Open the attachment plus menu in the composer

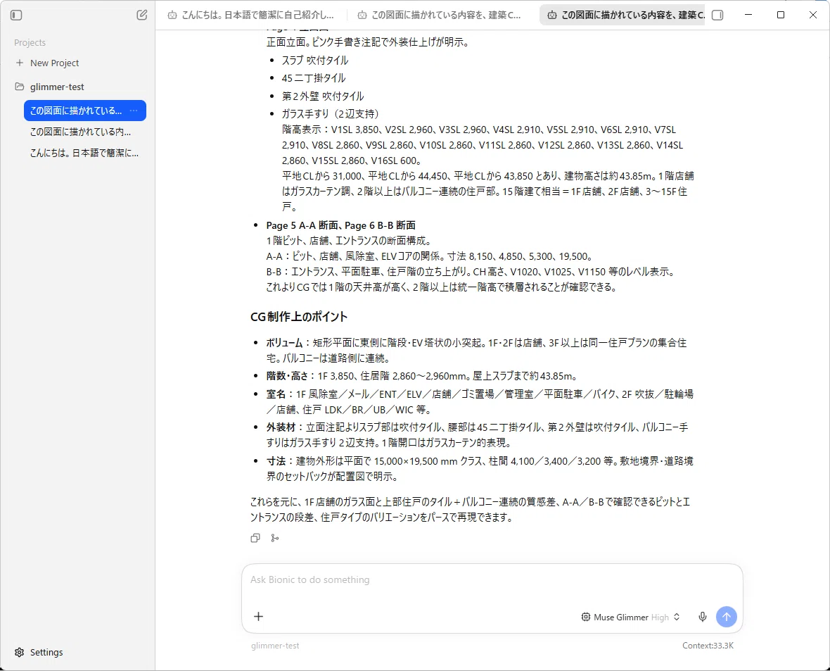258,616
